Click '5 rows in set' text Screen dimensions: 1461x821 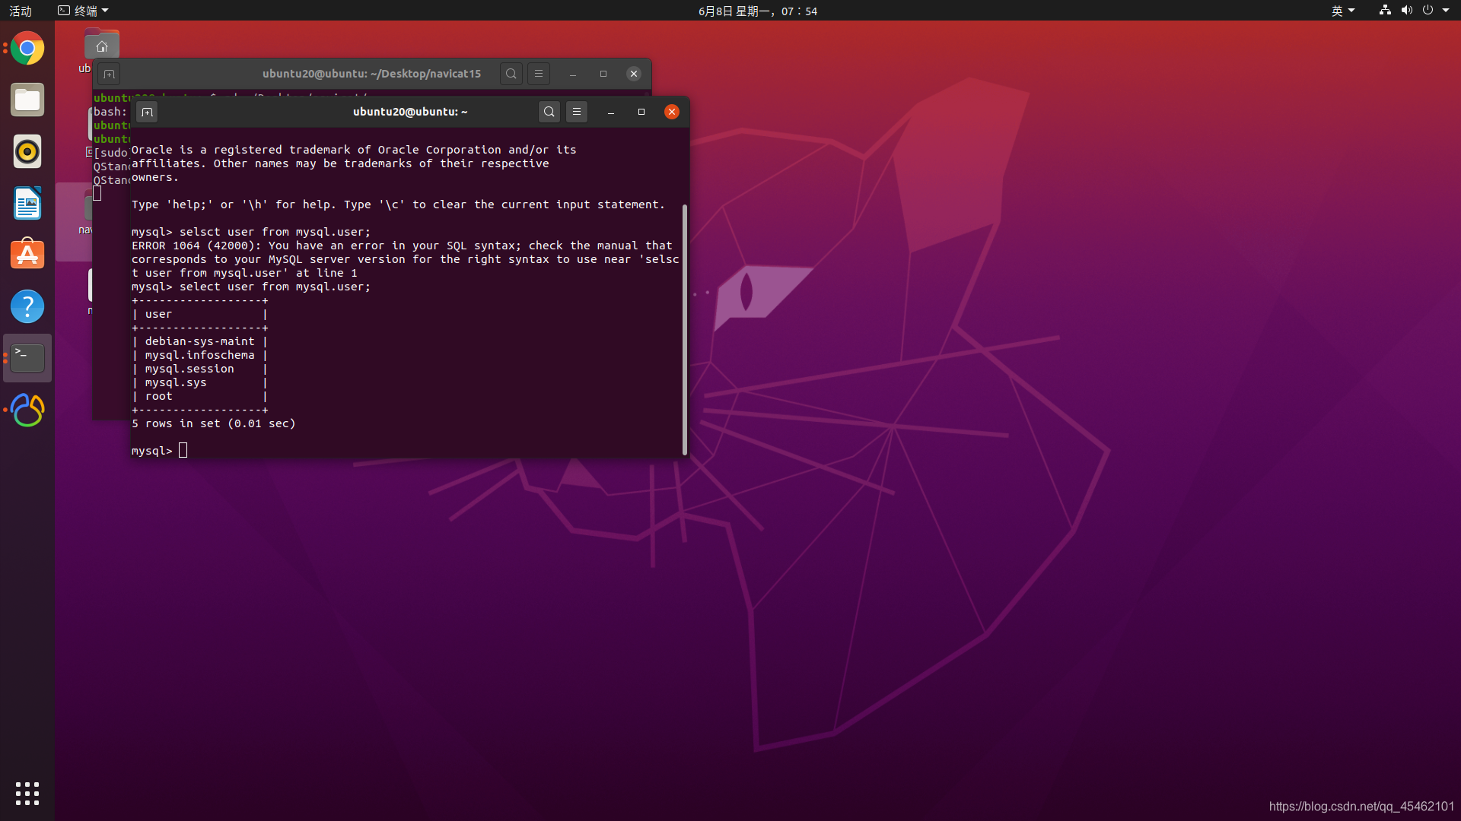[176, 423]
